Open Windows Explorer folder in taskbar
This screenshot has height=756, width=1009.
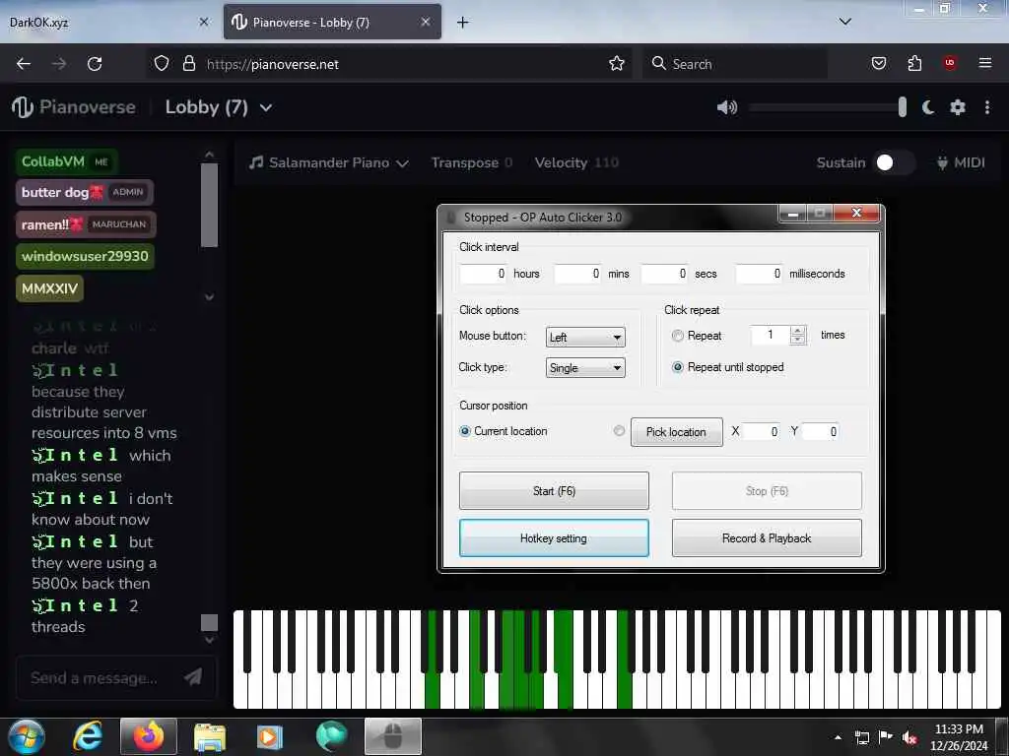coord(209,737)
